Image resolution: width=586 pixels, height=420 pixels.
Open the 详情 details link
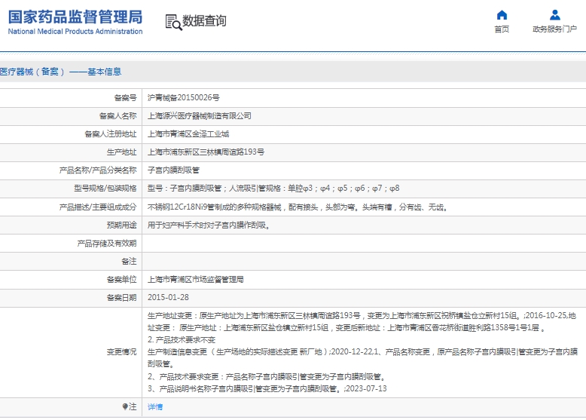(155, 406)
